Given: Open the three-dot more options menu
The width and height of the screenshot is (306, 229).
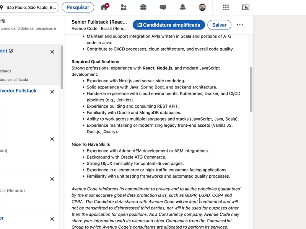Looking at the screenshot, I should click(240, 25).
